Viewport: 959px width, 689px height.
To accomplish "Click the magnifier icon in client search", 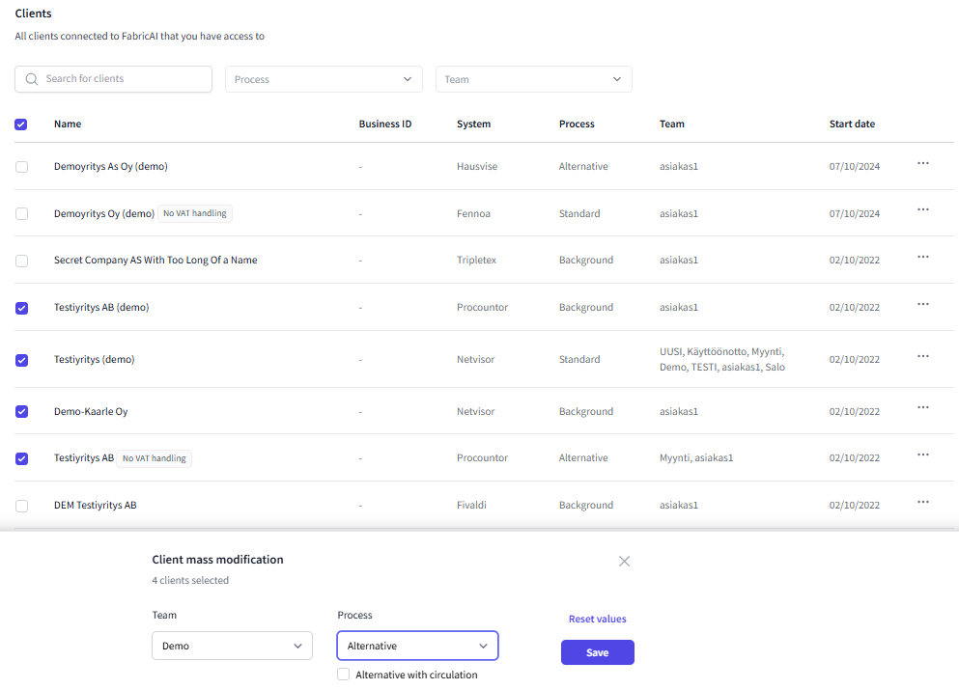I will point(33,79).
